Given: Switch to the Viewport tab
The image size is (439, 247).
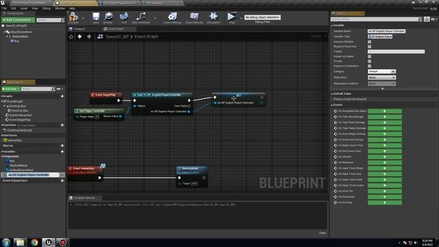Looking at the screenshot, I should tap(80, 29).
